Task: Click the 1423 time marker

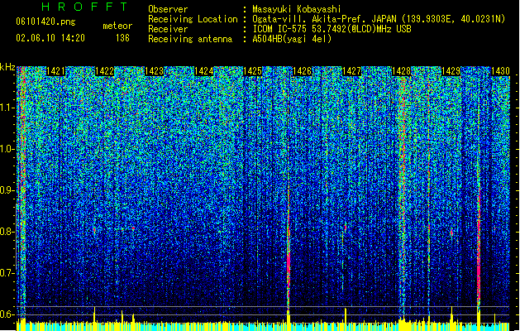Action: (x=155, y=71)
